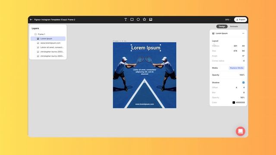Switch to the Design tab
The width and height of the screenshot is (276, 155).
[x=222, y=26]
